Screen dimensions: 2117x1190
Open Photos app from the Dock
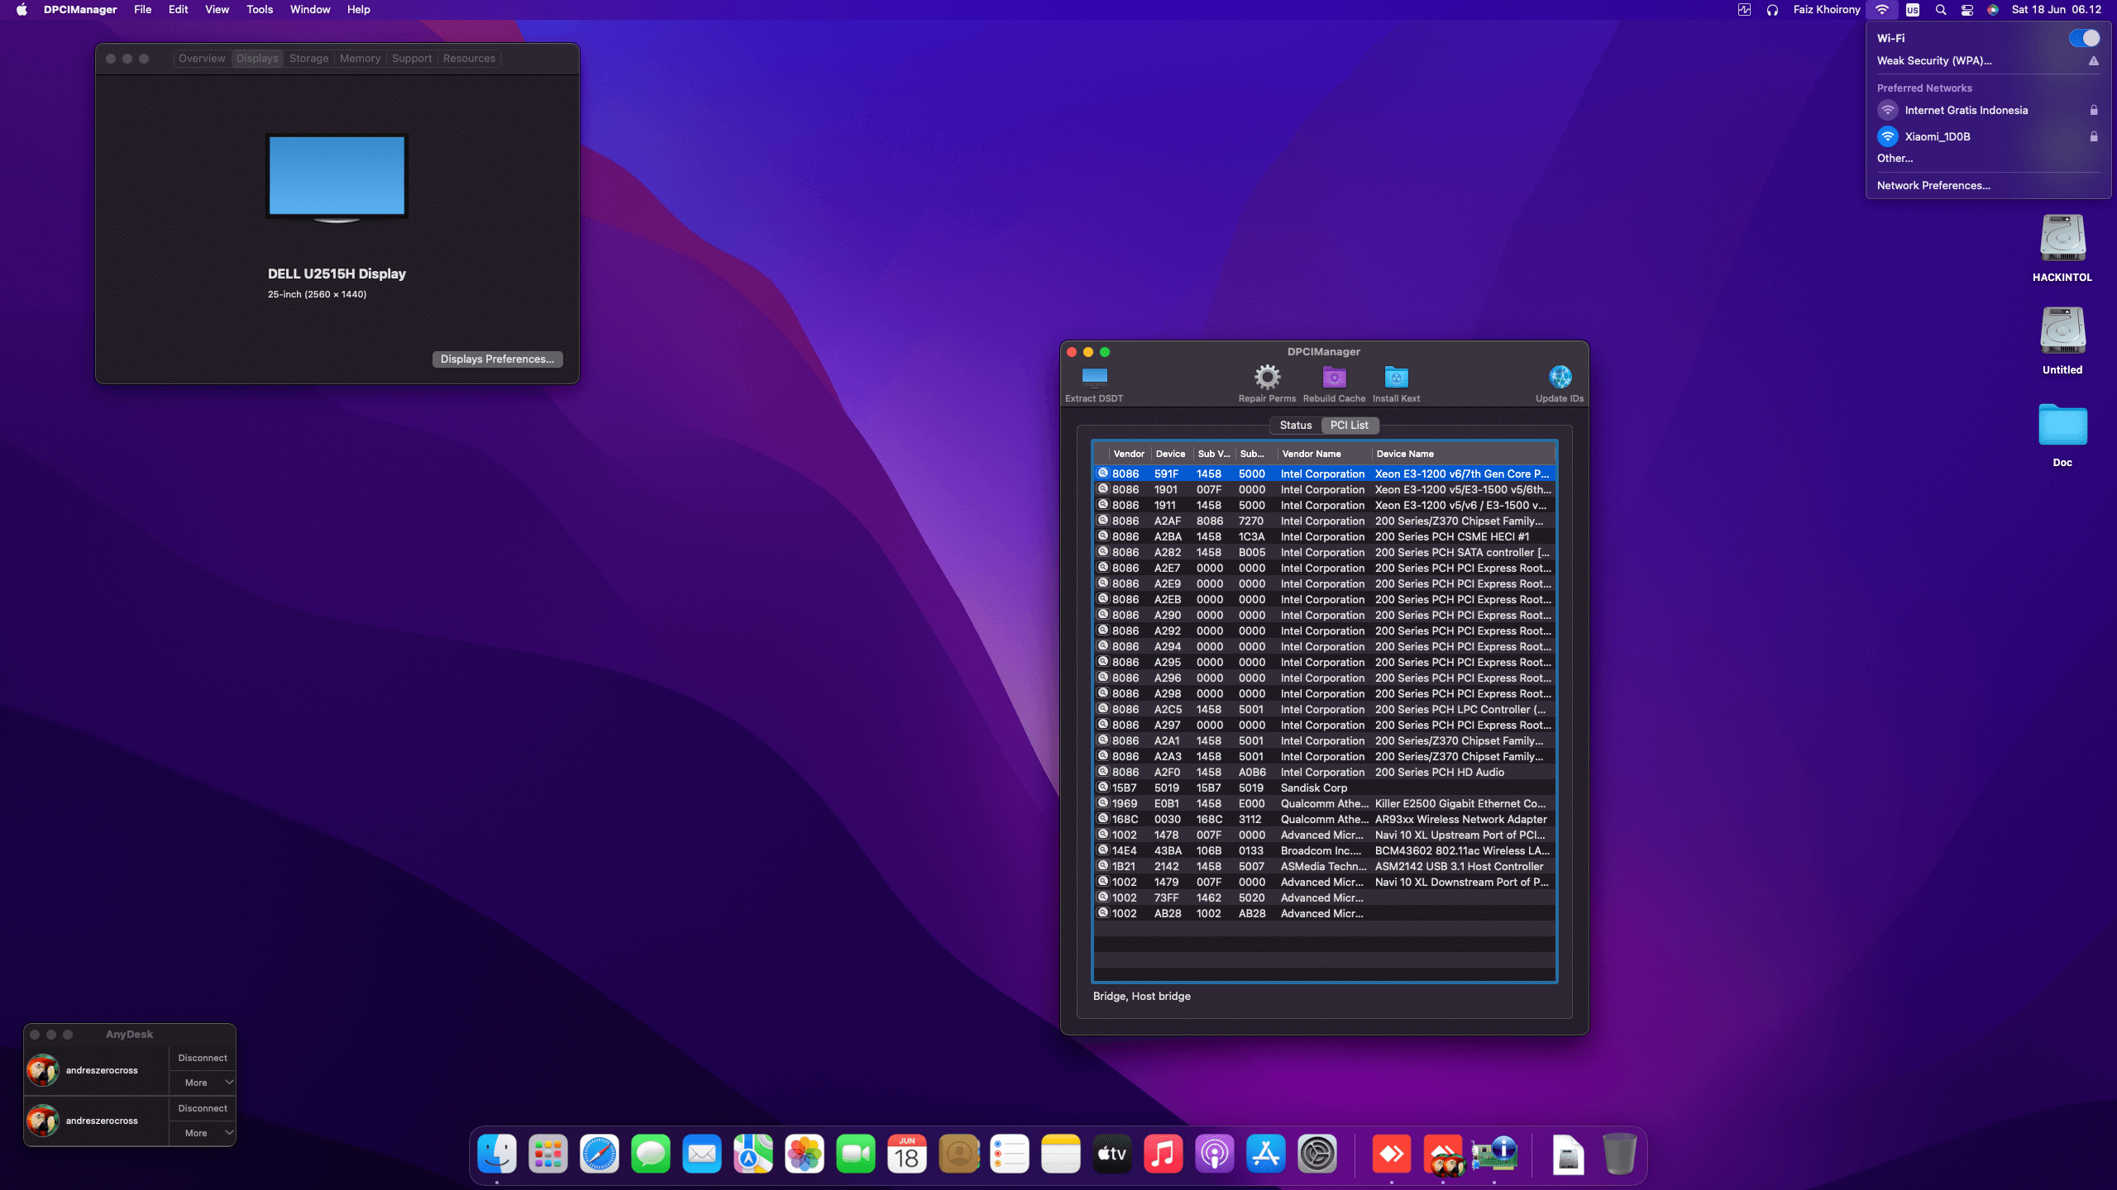(805, 1154)
